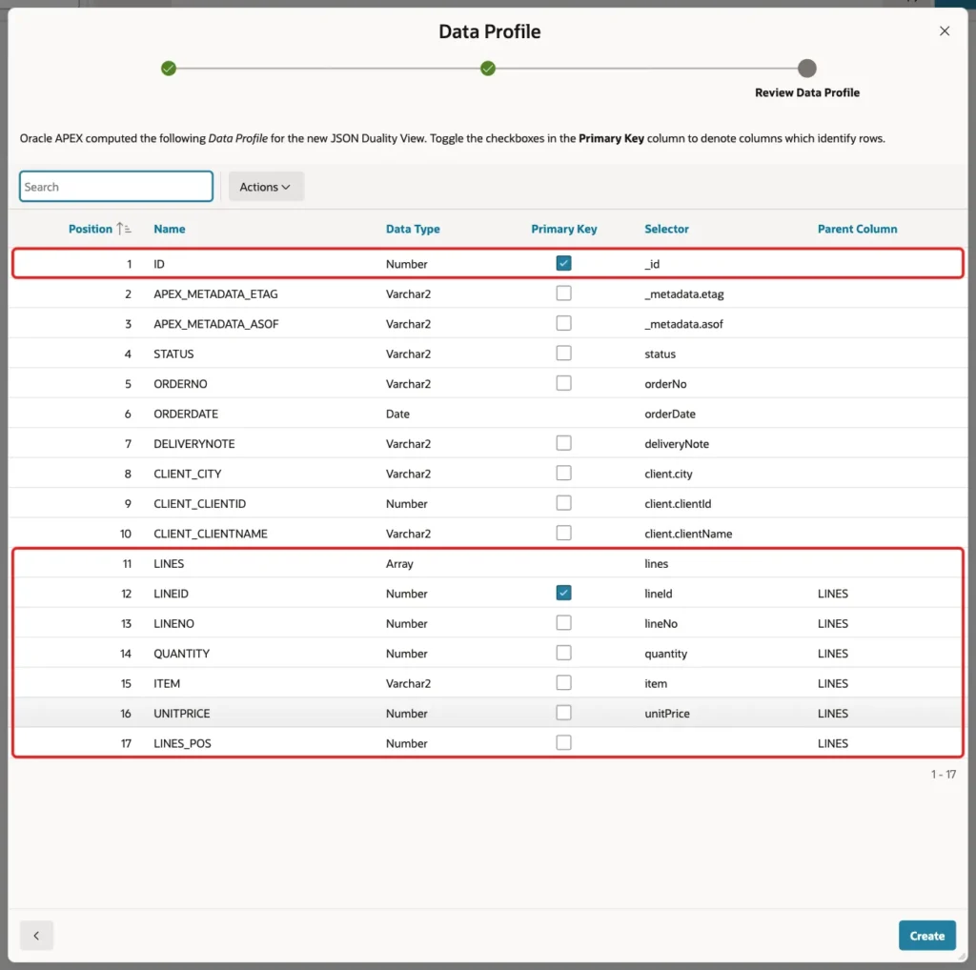The image size is (976, 970).
Task: Click the LINES name cell in row 11
Action: coord(169,564)
